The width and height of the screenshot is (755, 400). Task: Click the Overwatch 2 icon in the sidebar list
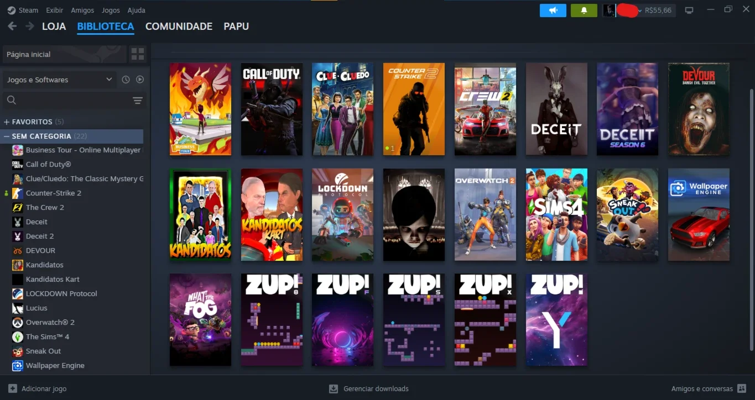pyautogui.click(x=18, y=322)
